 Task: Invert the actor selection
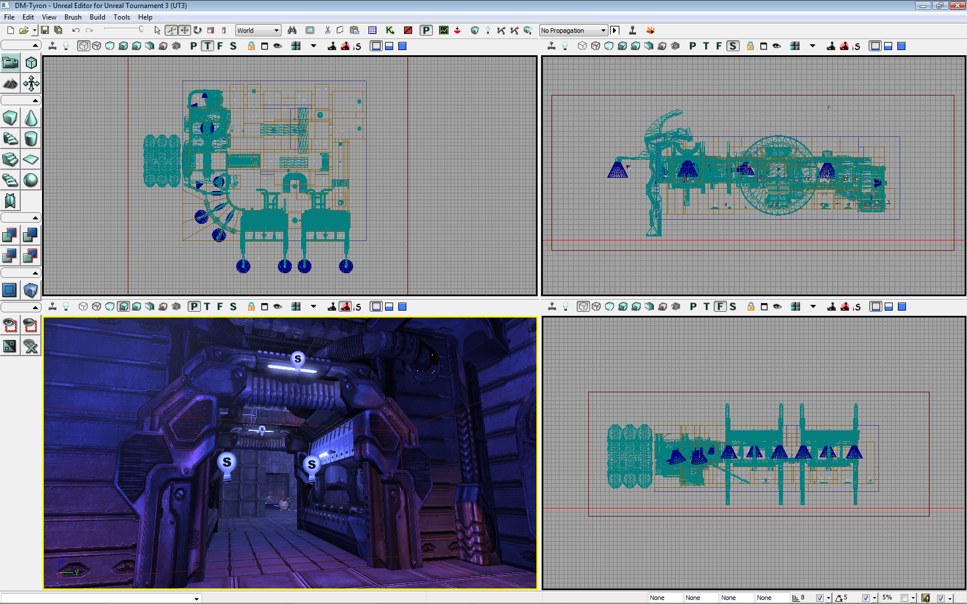[10, 346]
